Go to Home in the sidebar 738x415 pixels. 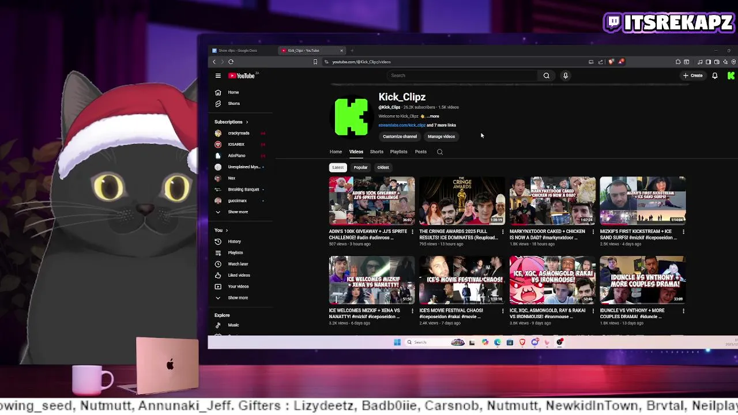point(233,92)
